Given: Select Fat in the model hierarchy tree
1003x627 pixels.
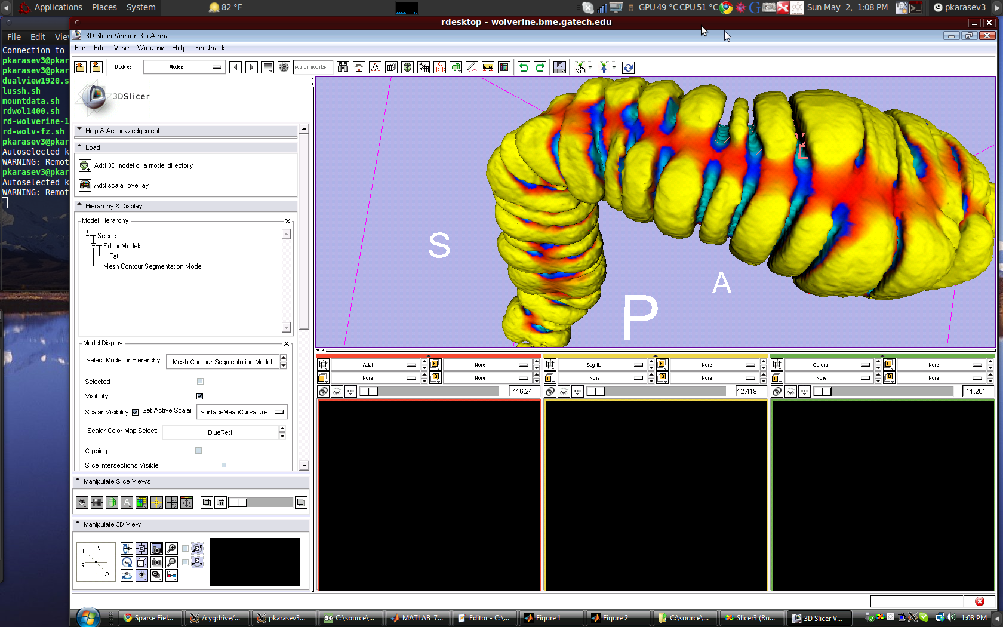Looking at the screenshot, I should [x=113, y=256].
